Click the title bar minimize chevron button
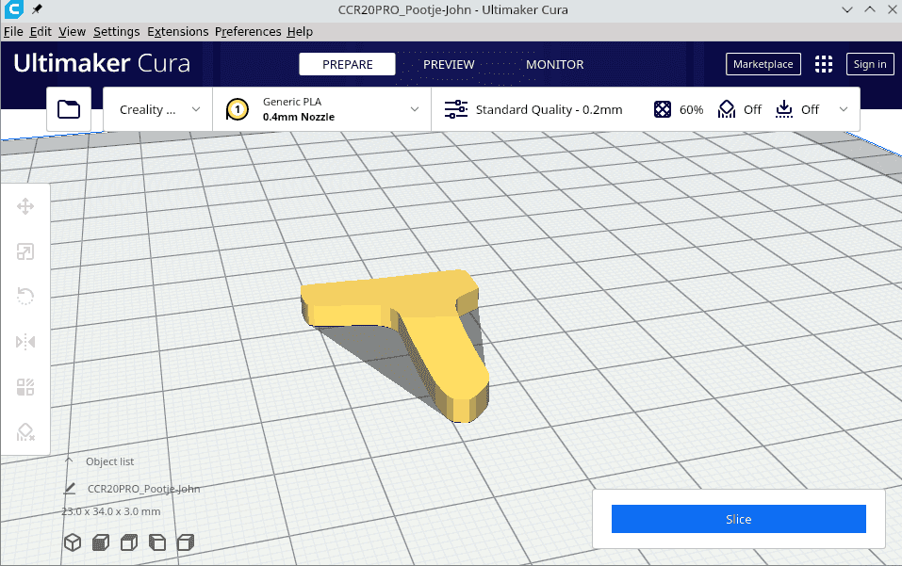The width and height of the screenshot is (902, 566). pos(846,9)
